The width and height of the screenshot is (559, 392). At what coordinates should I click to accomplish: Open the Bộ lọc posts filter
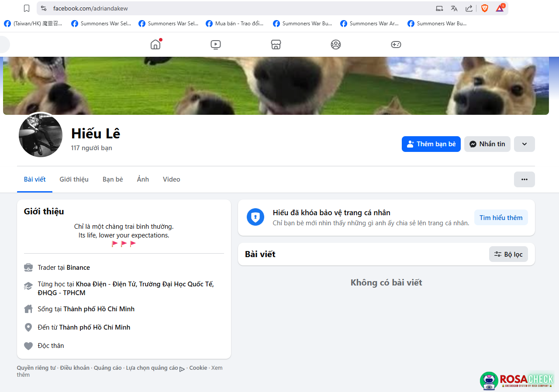click(x=508, y=254)
